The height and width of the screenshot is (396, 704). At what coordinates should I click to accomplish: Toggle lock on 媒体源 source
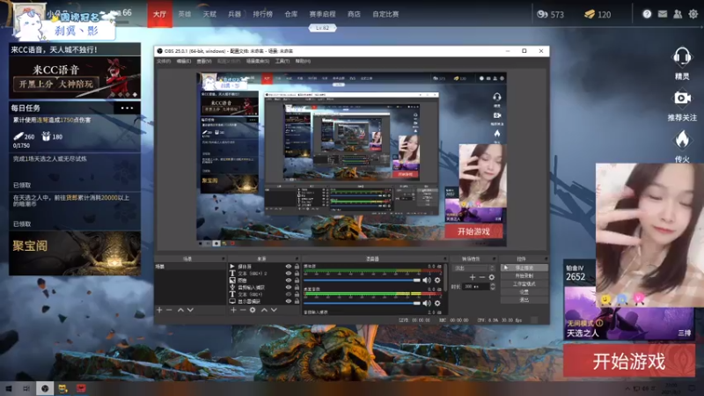click(x=297, y=267)
